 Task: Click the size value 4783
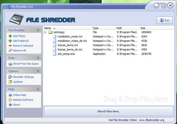click(x=144, y=50)
